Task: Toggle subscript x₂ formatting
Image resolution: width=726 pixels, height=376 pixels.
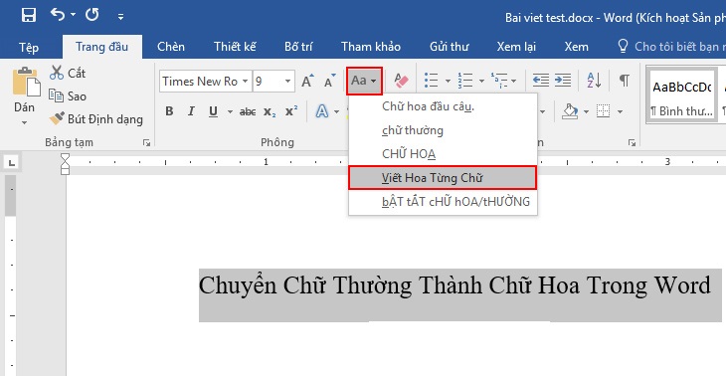Action: (270, 111)
